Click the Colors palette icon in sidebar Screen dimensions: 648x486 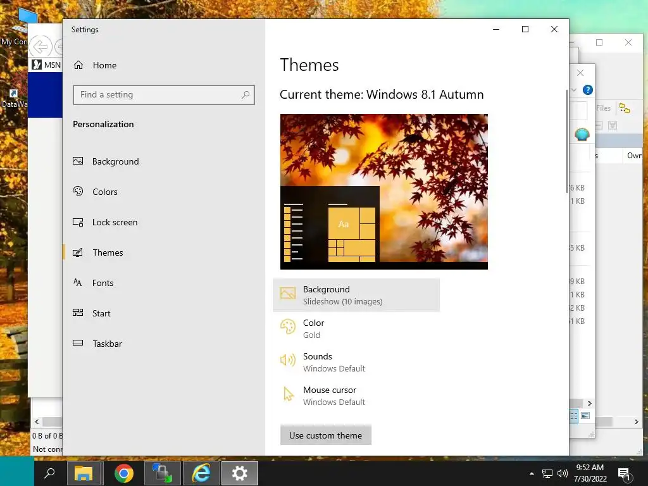click(78, 191)
